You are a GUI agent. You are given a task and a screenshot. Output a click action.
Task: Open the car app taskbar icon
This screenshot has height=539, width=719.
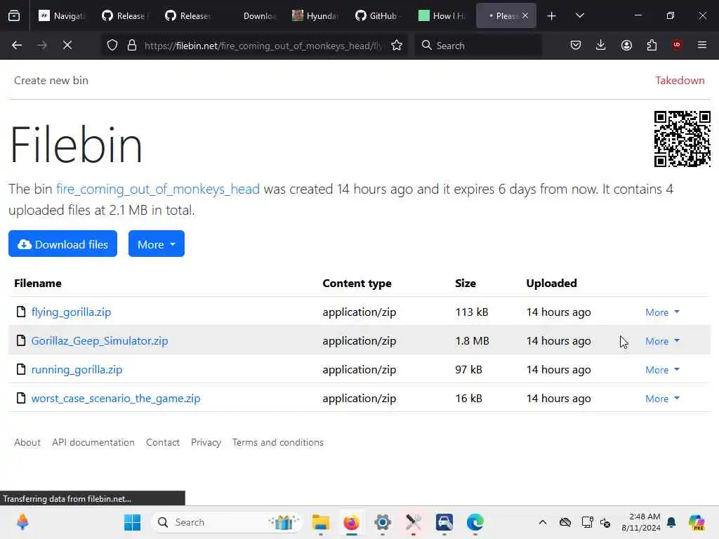click(444, 522)
